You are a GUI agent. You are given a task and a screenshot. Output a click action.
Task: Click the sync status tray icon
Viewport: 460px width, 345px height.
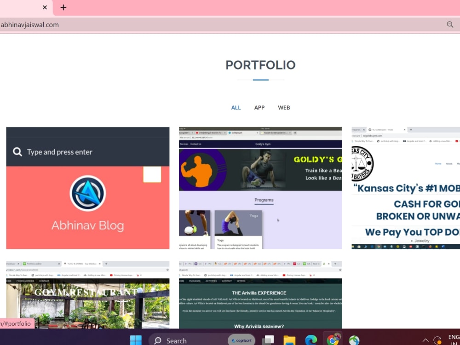437,340
